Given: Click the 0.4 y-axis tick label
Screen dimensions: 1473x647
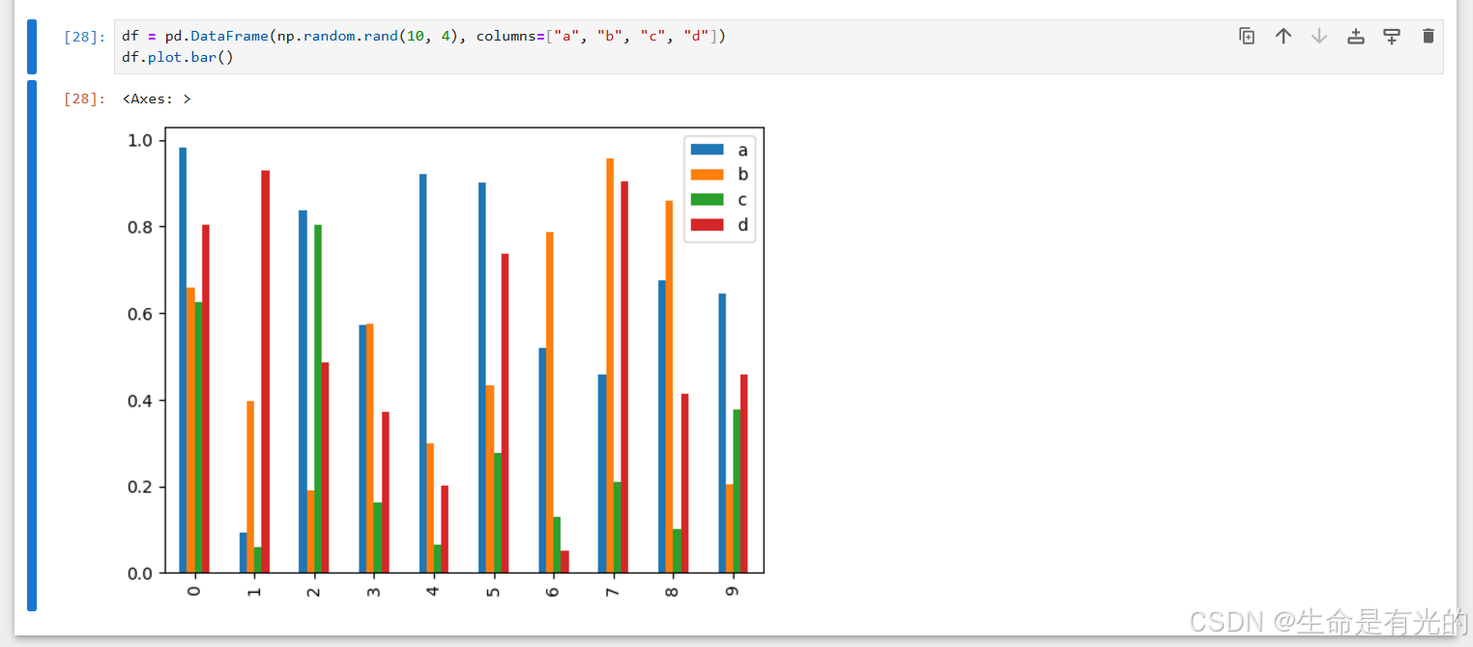Looking at the screenshot, I should point(140,401).
